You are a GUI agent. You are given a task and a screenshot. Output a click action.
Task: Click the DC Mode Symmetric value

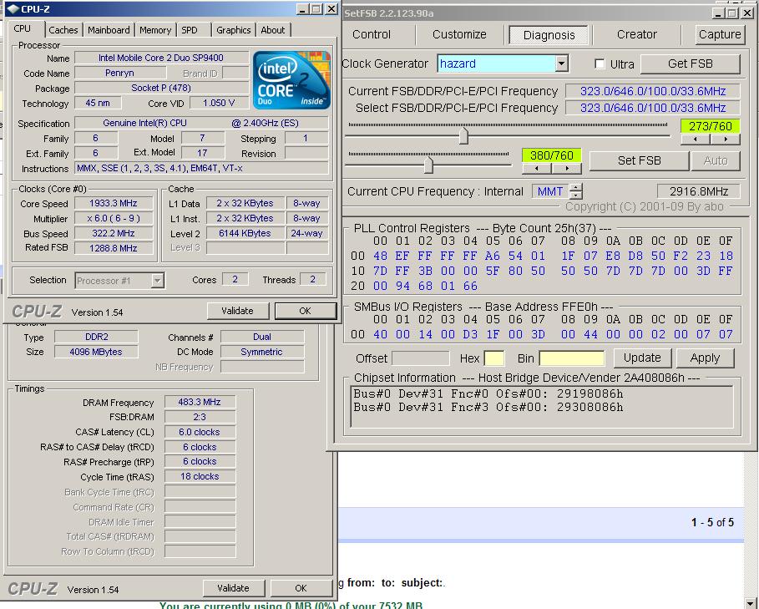point(262,352)
